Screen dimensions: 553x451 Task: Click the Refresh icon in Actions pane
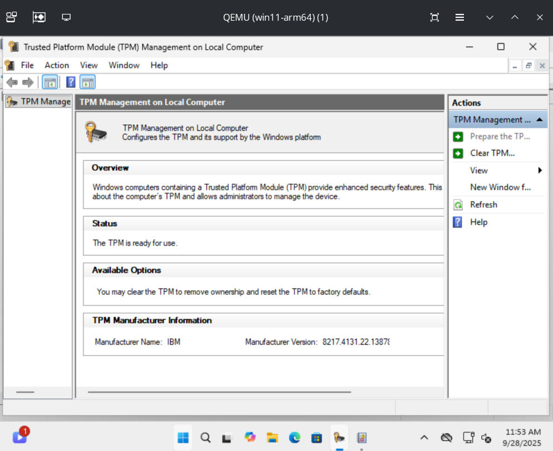point(458,205)
